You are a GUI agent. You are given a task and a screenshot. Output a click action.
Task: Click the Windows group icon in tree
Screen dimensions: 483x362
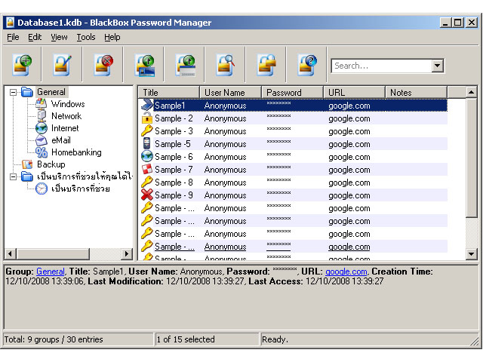[41, 104]
